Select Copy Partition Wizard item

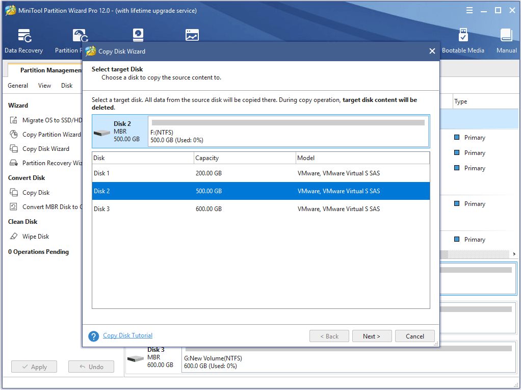click(x=45, y=134)
